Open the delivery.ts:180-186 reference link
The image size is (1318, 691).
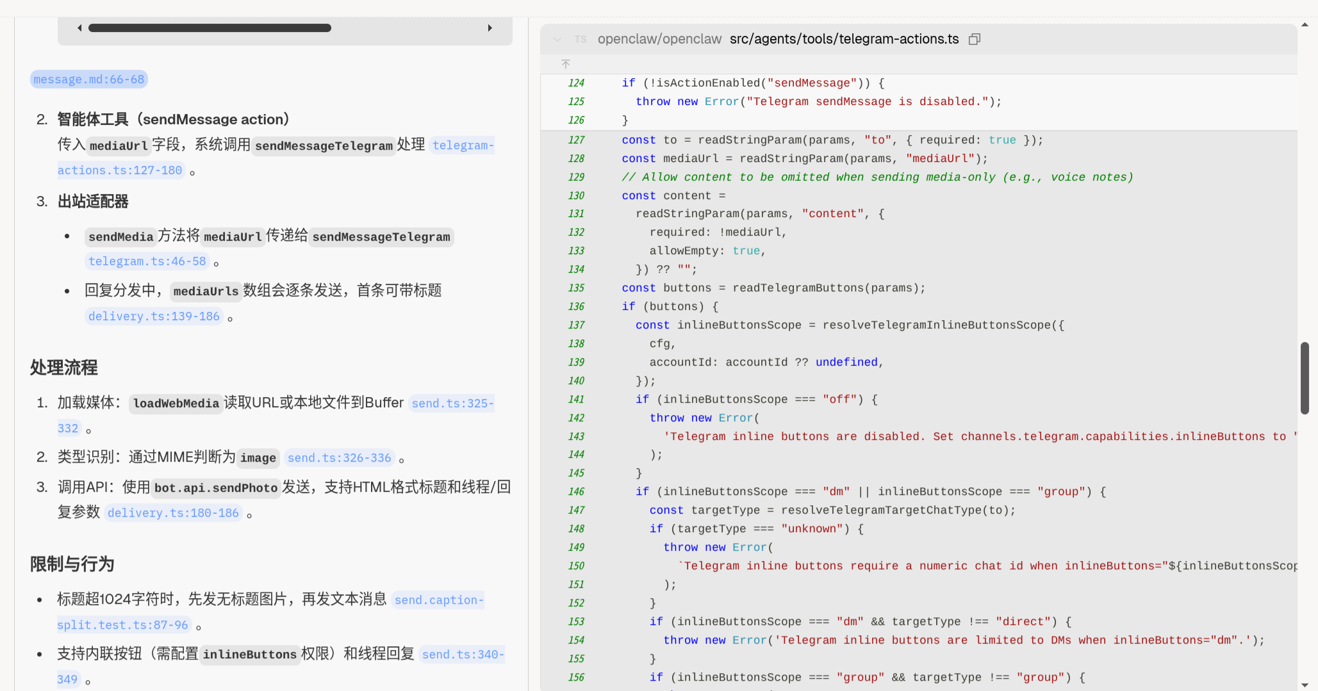[x=173, y=513]
